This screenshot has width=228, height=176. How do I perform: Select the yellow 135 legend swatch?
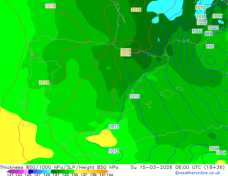point(76,171)
